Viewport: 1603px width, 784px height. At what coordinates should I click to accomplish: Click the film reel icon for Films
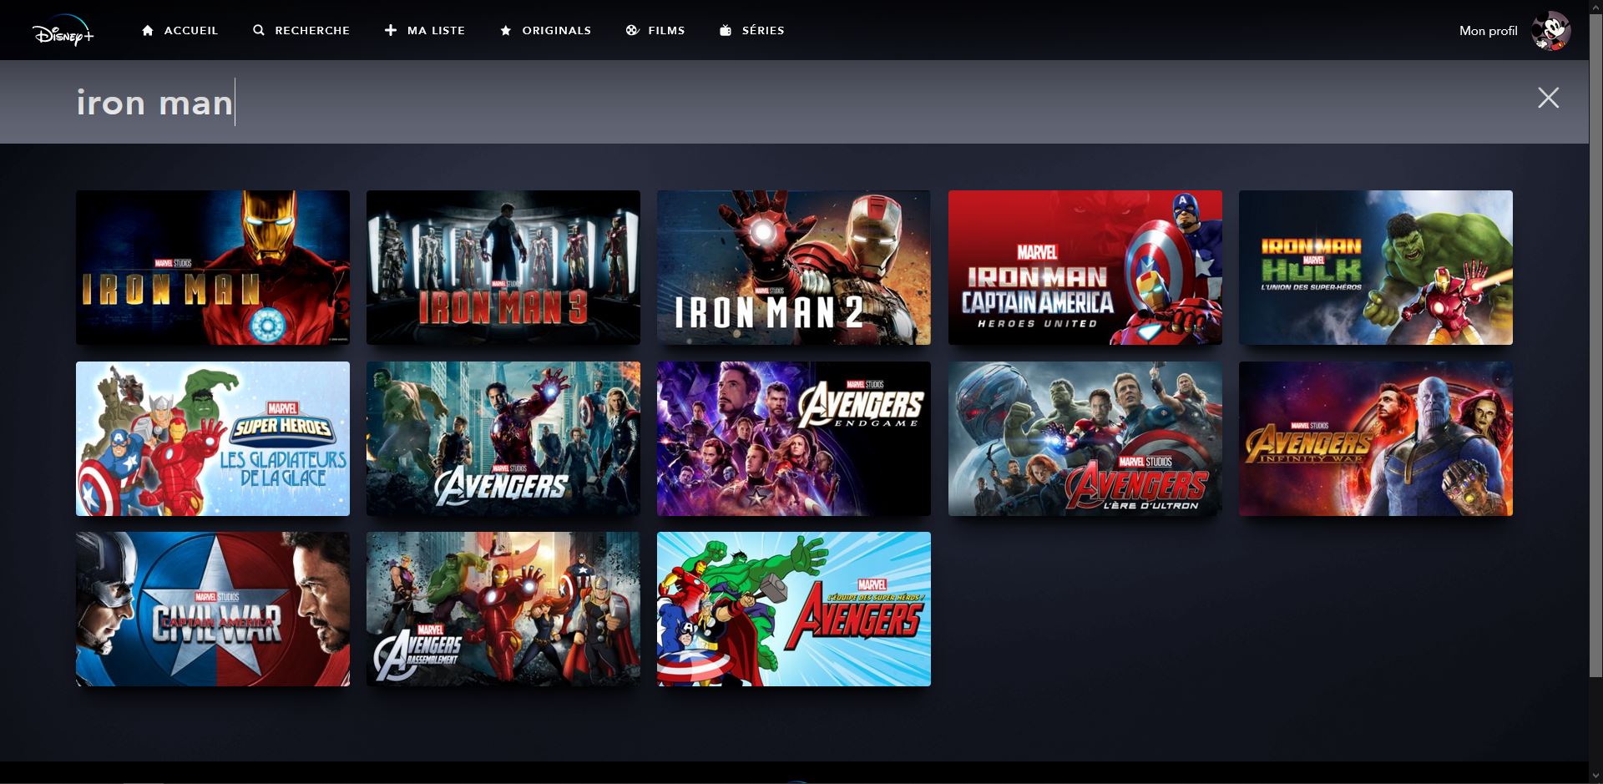click(x=632, y=30)
